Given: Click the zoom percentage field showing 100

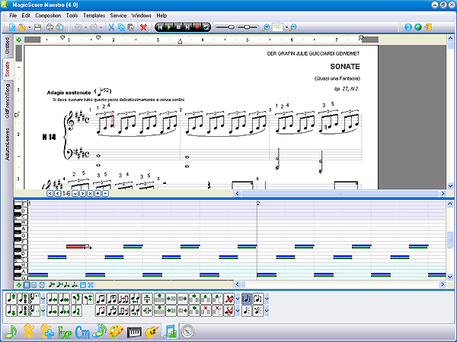Looking at the screenshot, I should 277,27.
